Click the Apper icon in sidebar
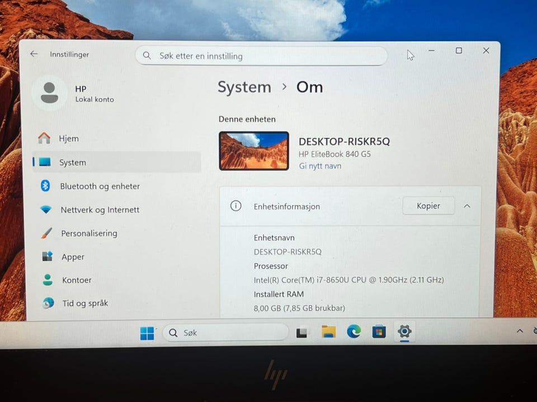 [47, 256]
